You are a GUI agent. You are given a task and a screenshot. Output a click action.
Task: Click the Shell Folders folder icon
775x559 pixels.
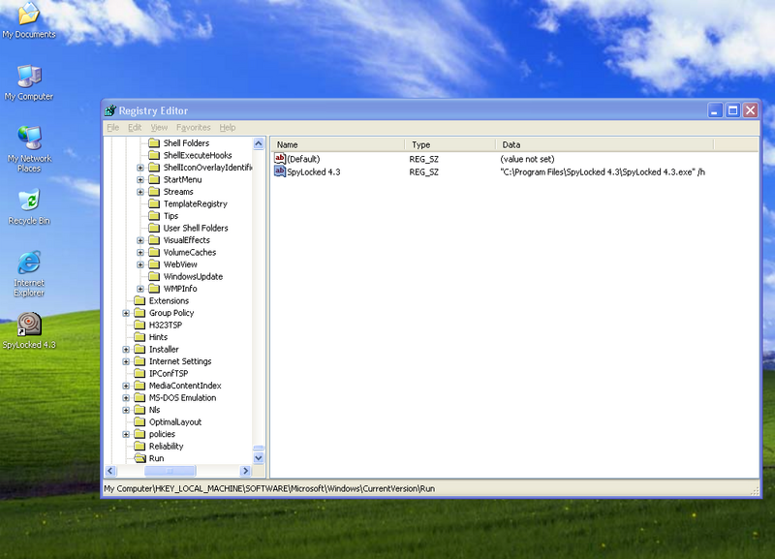154,142
